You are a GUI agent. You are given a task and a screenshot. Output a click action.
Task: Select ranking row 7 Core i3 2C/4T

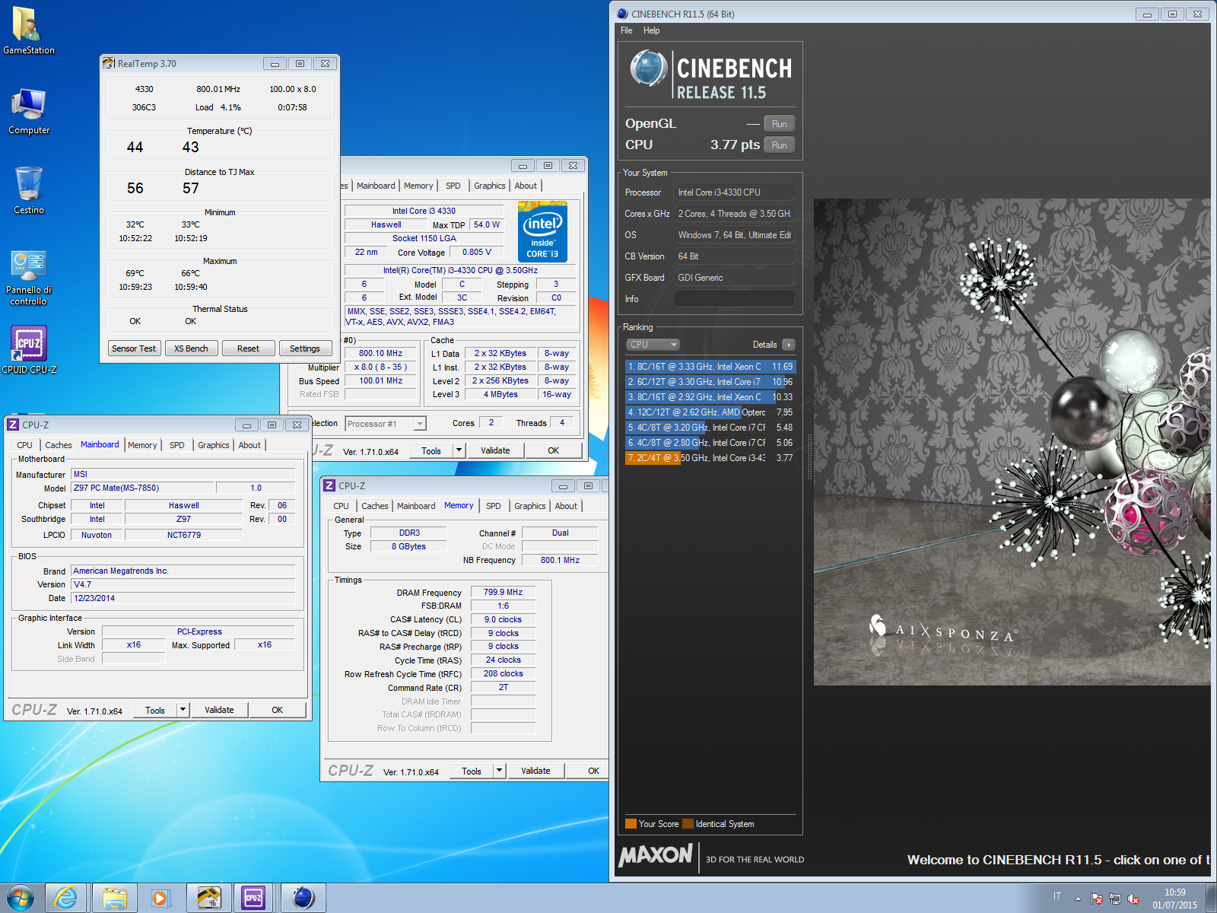710,458
